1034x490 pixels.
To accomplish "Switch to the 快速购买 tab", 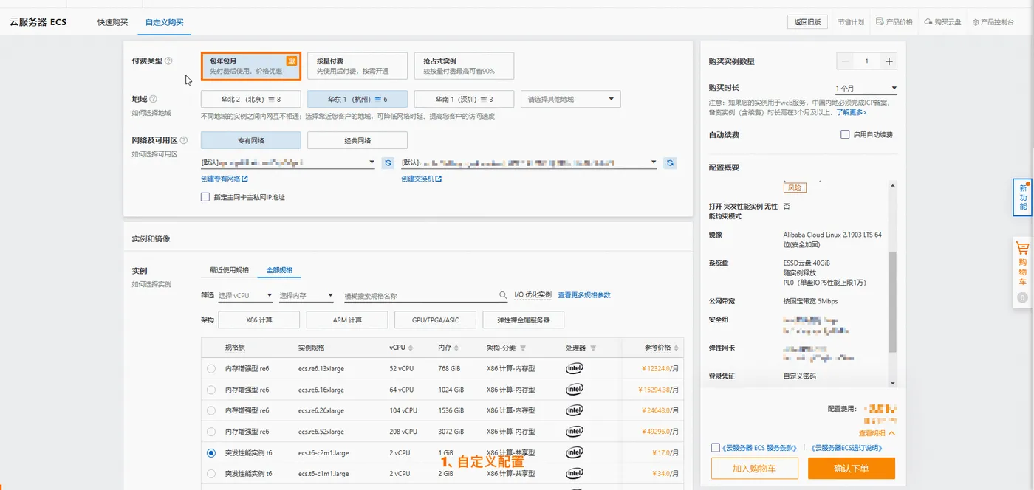I will pyautogui.click(x=112, y=22).
